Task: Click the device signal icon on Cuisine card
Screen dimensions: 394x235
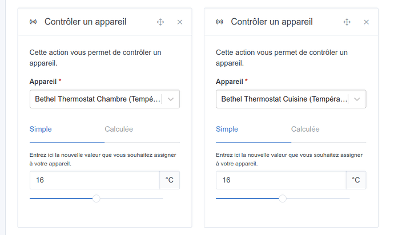Action: 219,22
